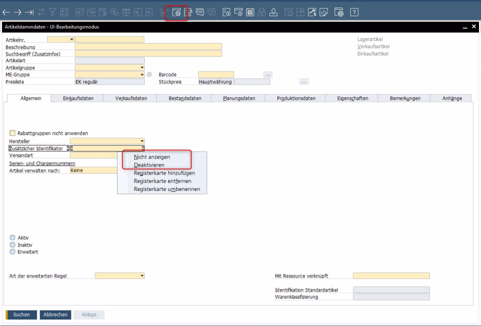This screenshot has width=481, height=326.
Task: Switch to the Einkaufsdaten tab
Action: tap(78, 98)
